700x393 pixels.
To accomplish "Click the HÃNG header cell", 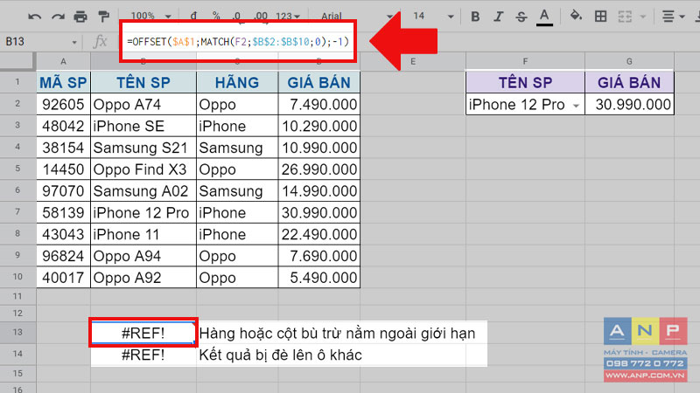I will (x=237, y=82).
